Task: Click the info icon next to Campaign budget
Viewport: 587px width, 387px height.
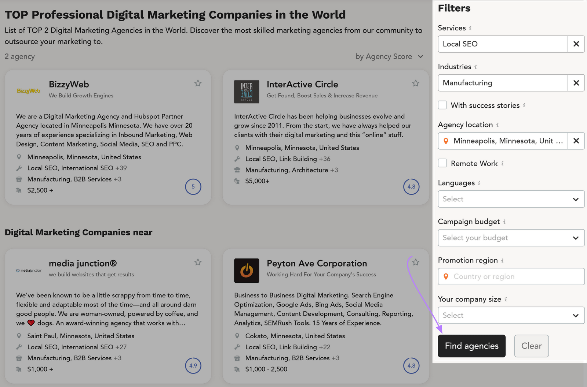Action: (x=504, y=222)
